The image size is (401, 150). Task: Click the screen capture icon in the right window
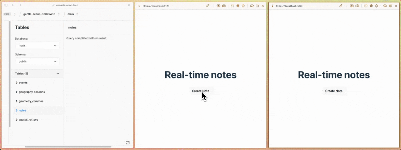352,6
